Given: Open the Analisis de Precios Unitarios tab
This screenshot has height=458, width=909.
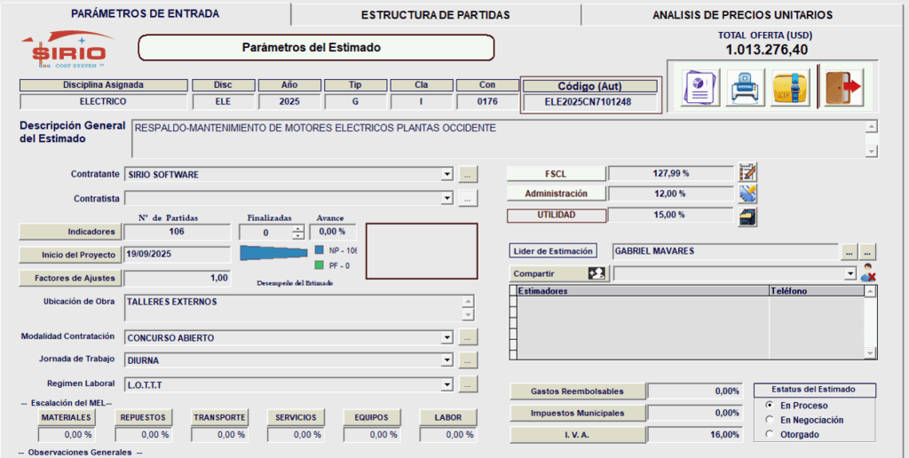Looking at the screenshot, I should point(742,15).
